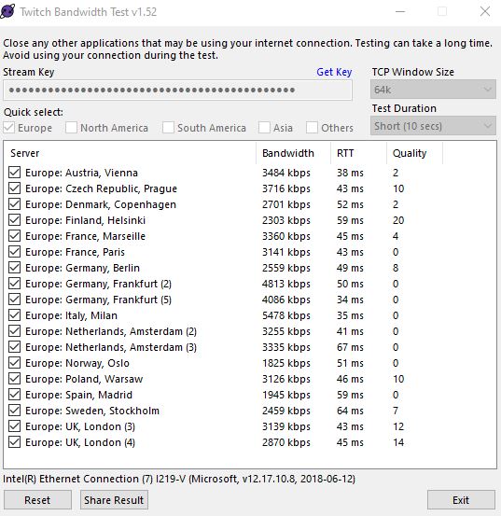The height and width of the screenshot is (516, 501).
Task: Click the 34 ms RTT value
Action: coord(350,300)
